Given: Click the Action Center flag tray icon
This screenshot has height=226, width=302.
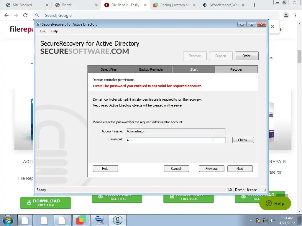Looking at the screenshot, I should coord(258,220).
